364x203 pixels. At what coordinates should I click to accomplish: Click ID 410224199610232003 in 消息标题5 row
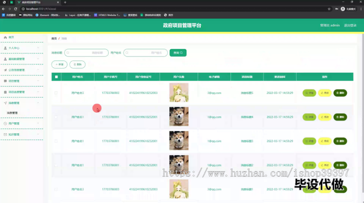click(143, 93)
